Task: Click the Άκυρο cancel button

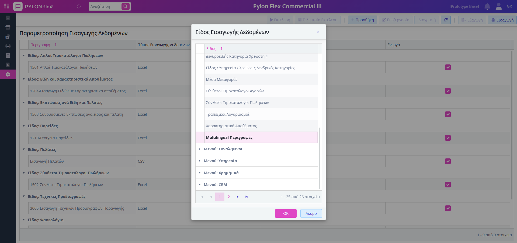Action: pos(311,213)
